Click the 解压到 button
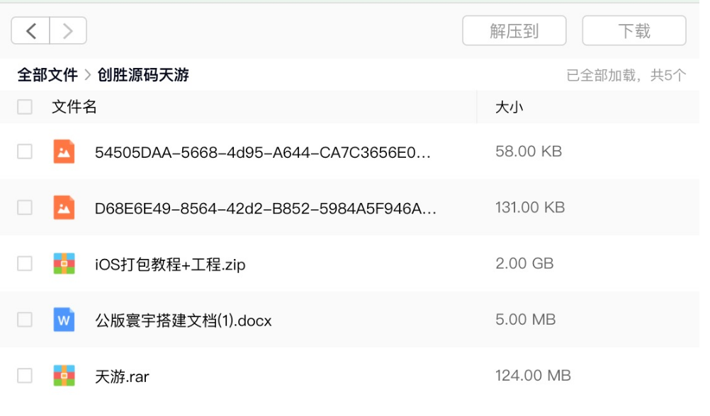The width and height of the screenshot is (710, 416). 514,30
